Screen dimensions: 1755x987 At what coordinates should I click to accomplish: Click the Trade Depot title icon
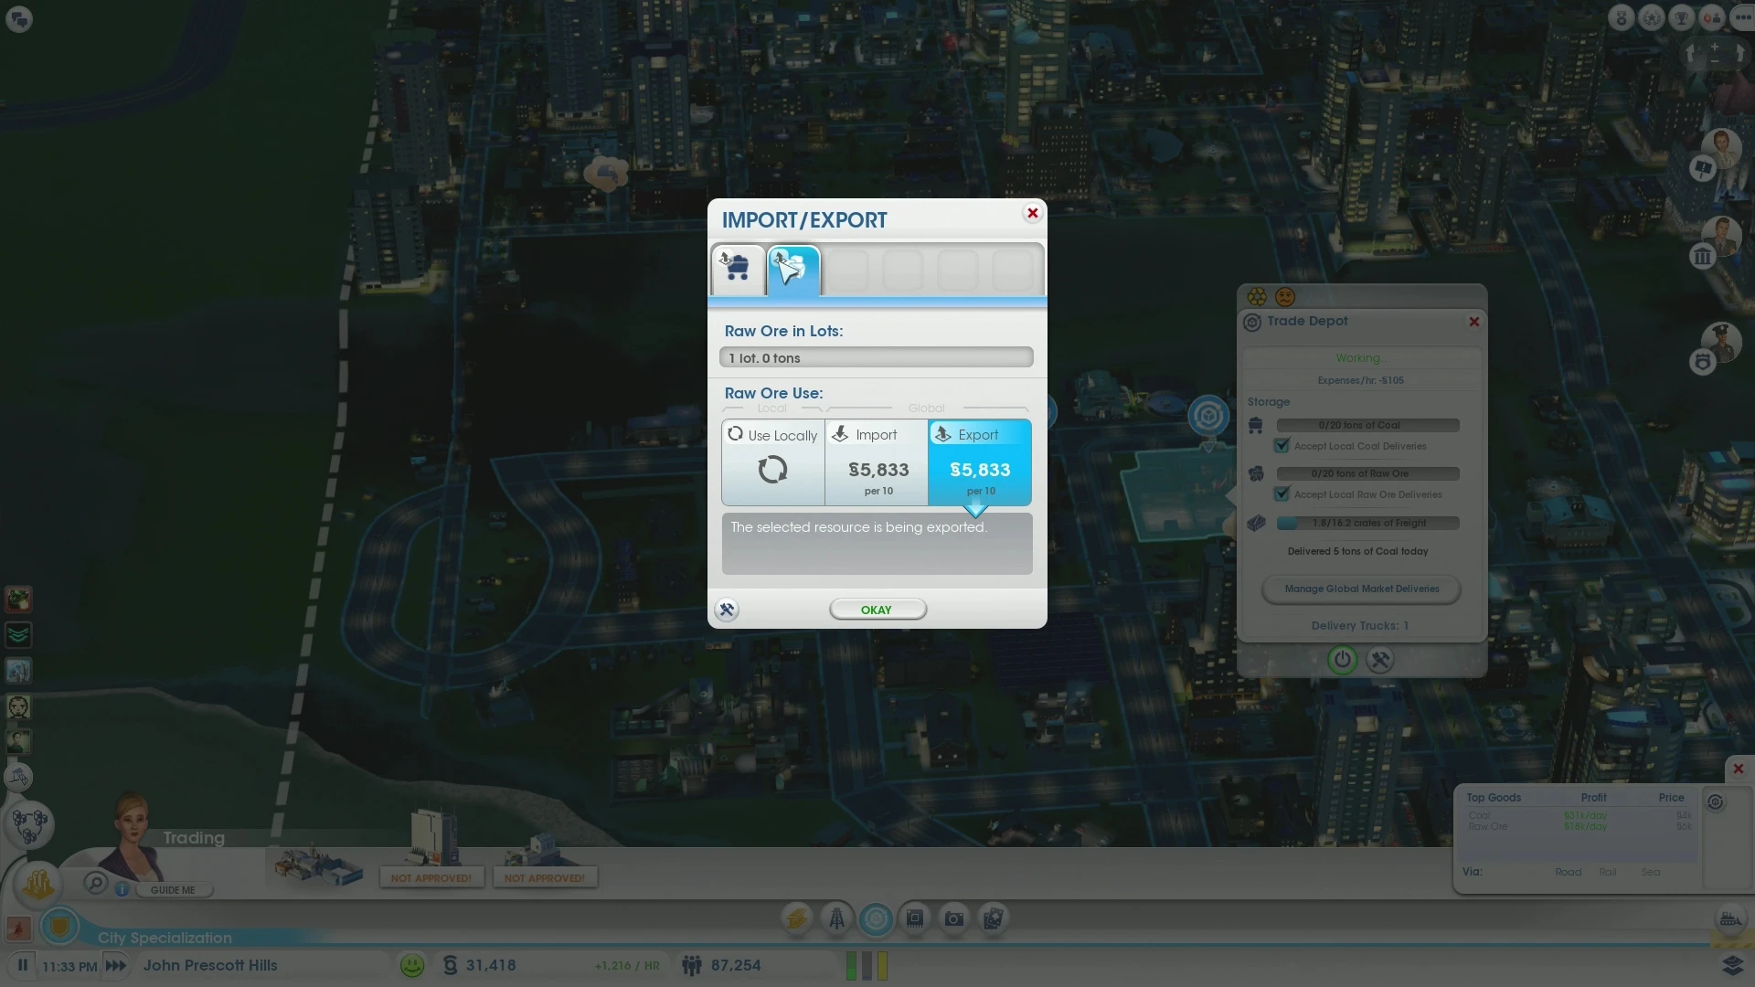coord(1252,322)
